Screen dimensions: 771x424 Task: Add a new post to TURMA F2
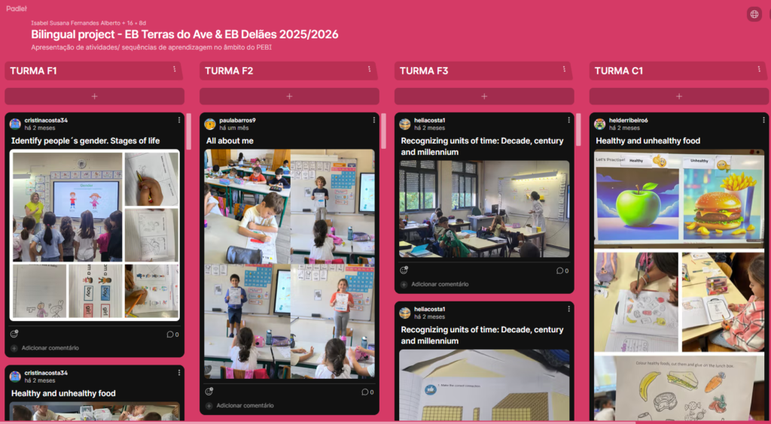click(x=289, y=96)
